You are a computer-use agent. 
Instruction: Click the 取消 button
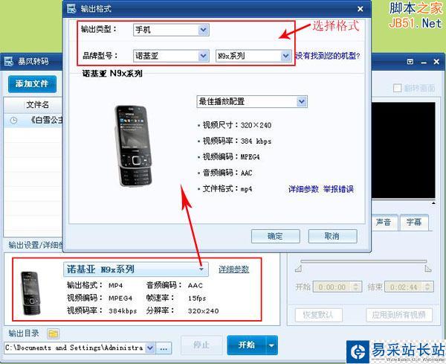coord(332,236)
